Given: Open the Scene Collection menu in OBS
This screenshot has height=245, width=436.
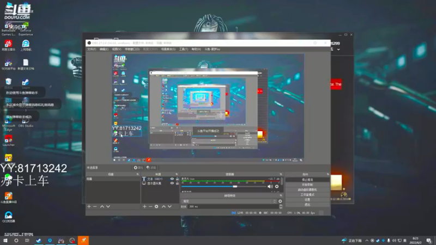Looking at the screenshot, I should pos(168,49).
